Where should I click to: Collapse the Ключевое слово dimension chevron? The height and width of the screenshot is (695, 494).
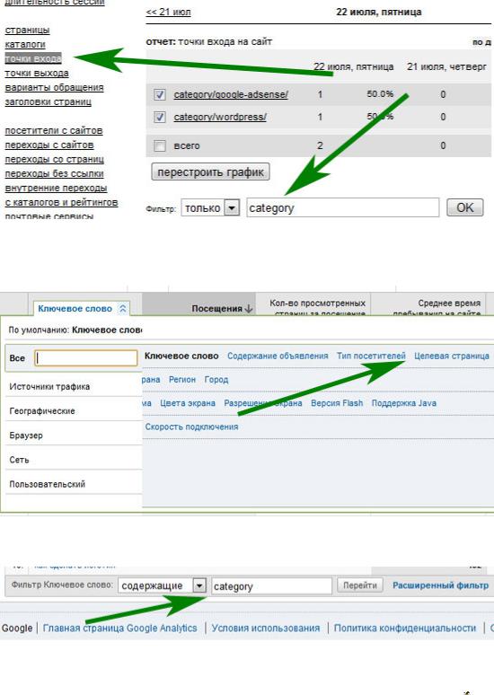coord(123,309)
